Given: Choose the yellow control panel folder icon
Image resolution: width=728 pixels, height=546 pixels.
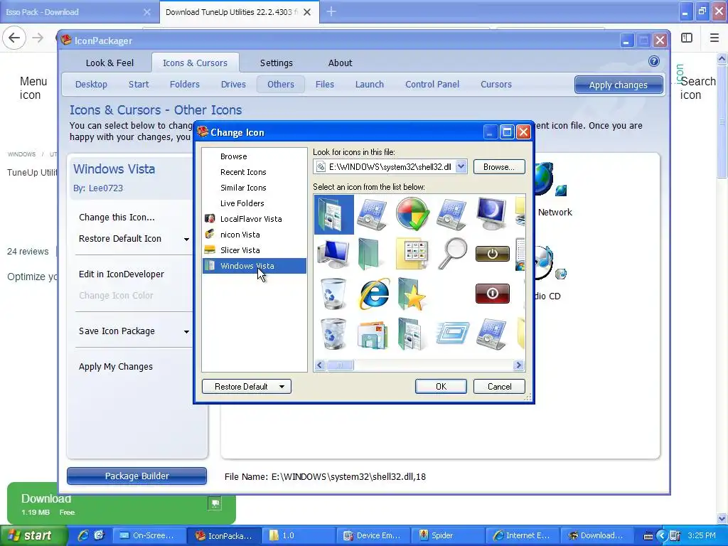Looking at the screenshot, I should coord(412,254).
